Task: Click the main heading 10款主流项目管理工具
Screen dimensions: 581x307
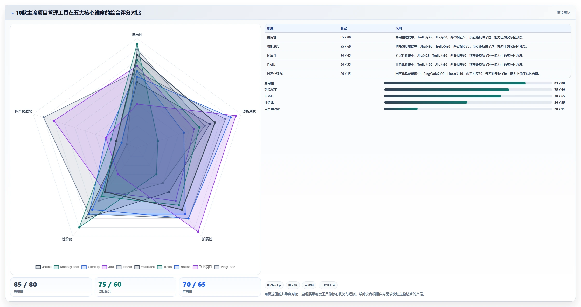Action: pos(79,13)
